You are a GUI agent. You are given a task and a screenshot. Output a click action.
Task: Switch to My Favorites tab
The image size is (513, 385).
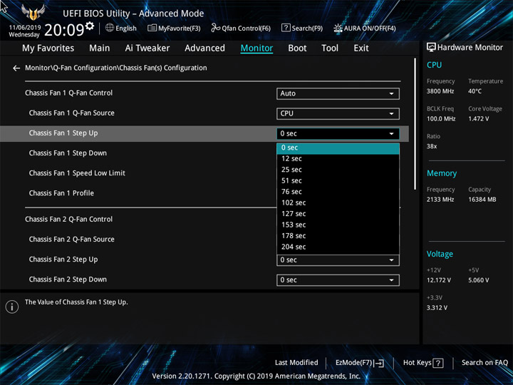pyautogui.click(x=48, y=48)
